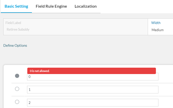Image resolution: width=173 pixels, height=108 pixels.
Task: Click the Width label
Action: point(156,23)
